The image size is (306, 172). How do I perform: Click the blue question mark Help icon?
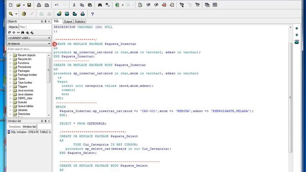[92, 14]
